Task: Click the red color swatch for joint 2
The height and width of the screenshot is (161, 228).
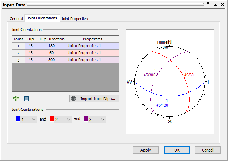Action: (52, 119)
